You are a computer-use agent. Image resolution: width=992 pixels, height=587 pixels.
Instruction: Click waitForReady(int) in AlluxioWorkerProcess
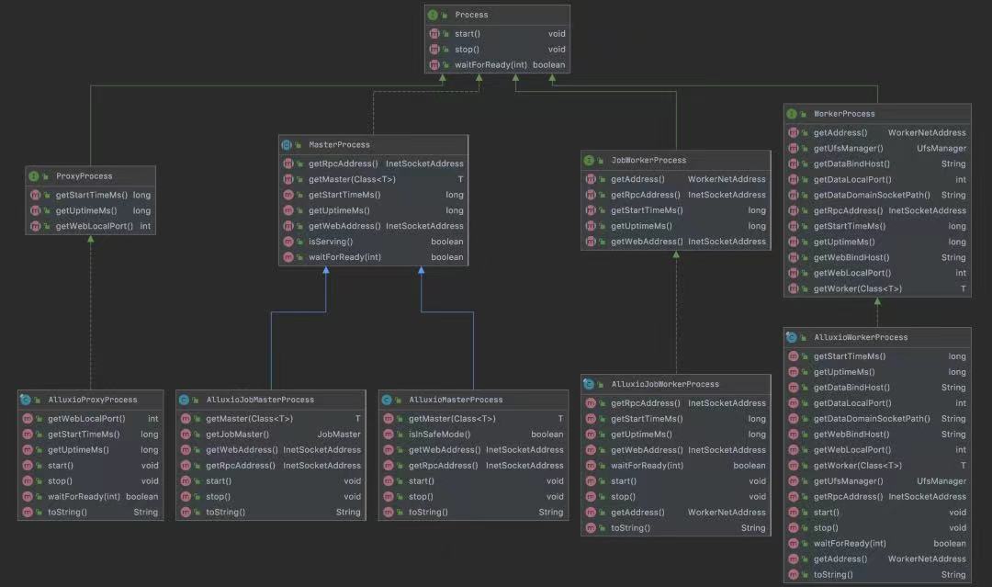(850, 543)
